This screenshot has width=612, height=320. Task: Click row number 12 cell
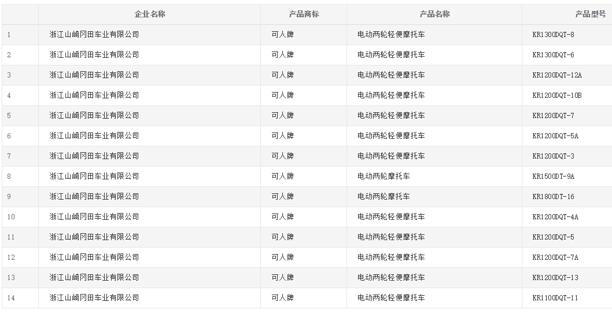(x=20, y=258)
